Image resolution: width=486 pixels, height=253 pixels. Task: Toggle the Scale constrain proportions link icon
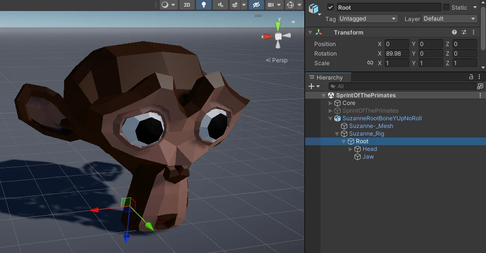tap(370, 63)
